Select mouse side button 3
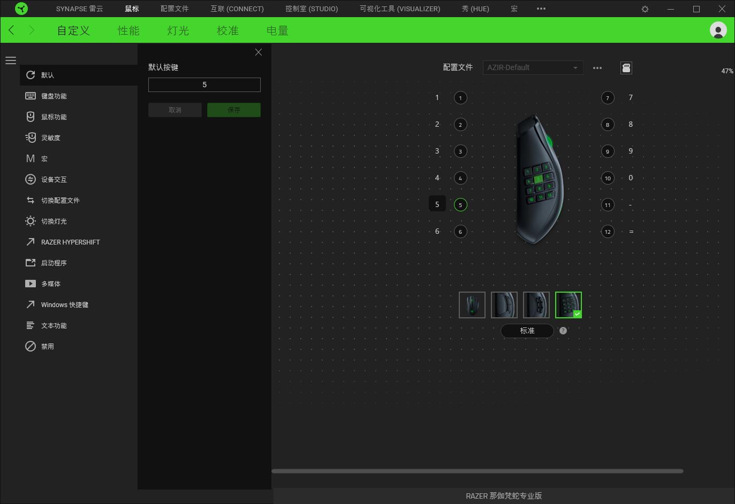735x504 pixels. coord(460,151)
